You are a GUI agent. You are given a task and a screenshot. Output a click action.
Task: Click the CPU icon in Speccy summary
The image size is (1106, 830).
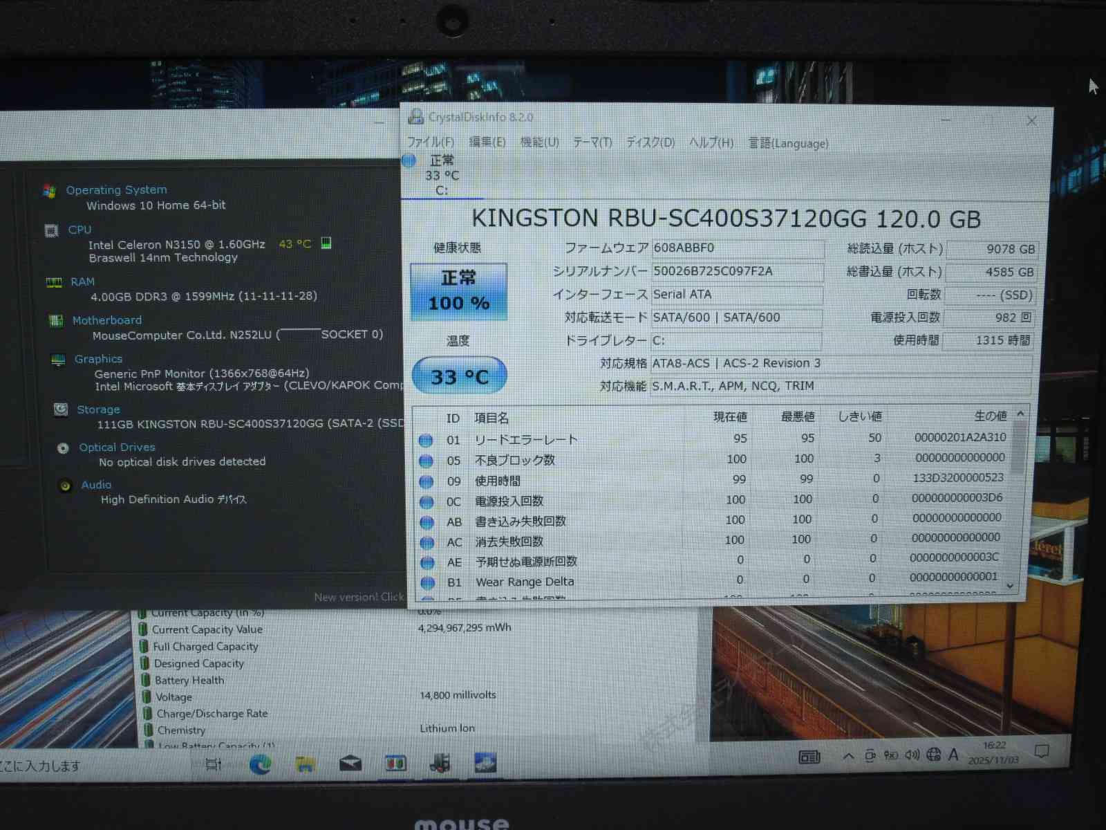click(x=52, y=230)
